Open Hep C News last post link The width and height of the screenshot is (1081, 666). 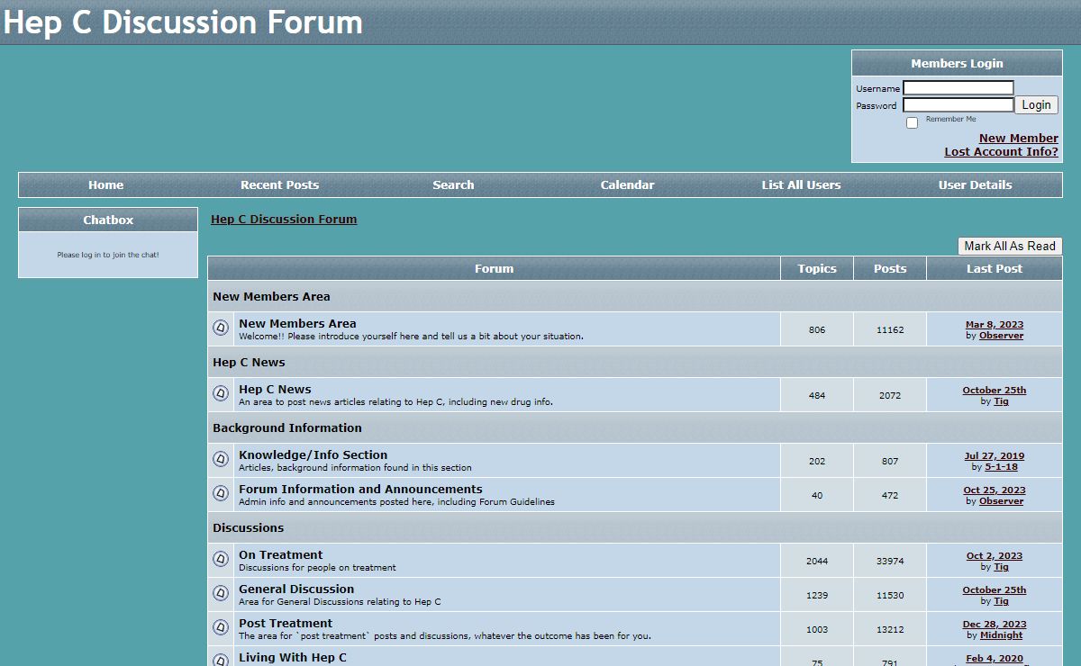(995, 390)
